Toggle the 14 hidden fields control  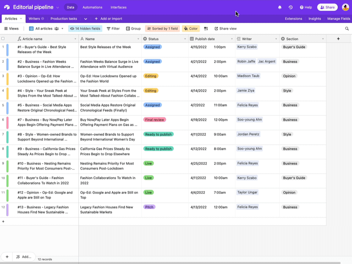85,28
